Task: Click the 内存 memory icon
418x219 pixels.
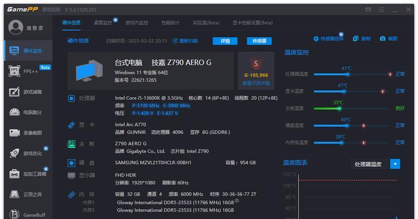Action: click(x=71, y=195)
